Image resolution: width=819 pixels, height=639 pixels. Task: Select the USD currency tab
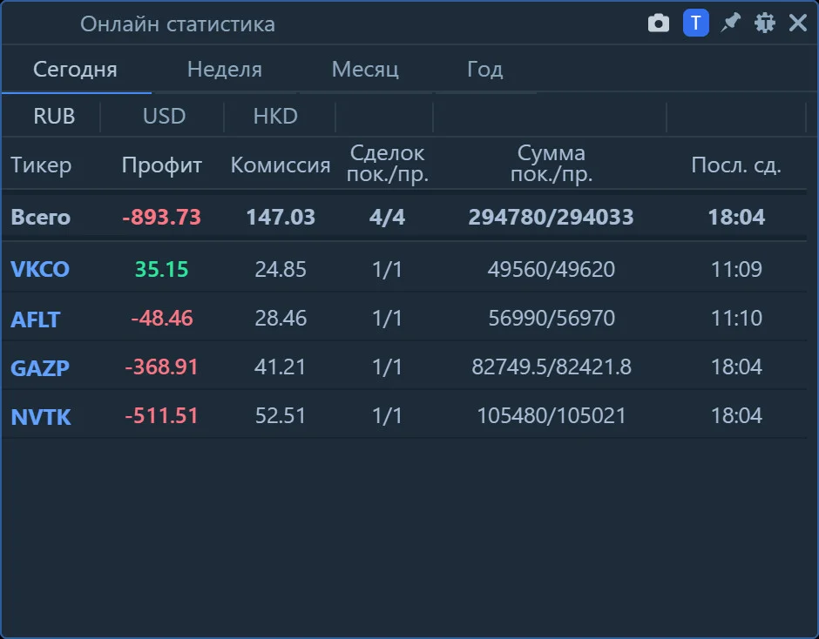(164, 116)
